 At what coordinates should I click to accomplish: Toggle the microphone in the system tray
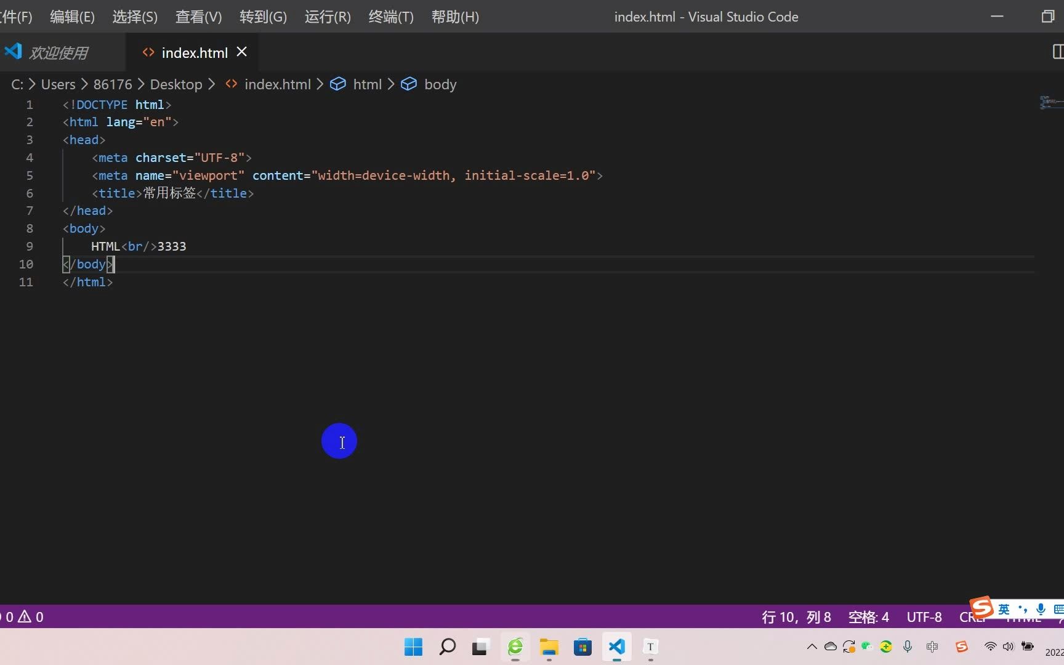click(907, 647)
